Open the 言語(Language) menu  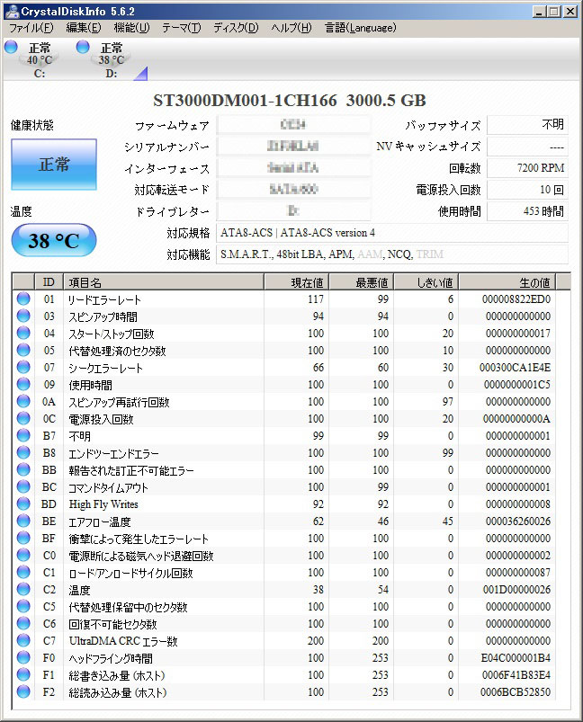pos(361,28)
